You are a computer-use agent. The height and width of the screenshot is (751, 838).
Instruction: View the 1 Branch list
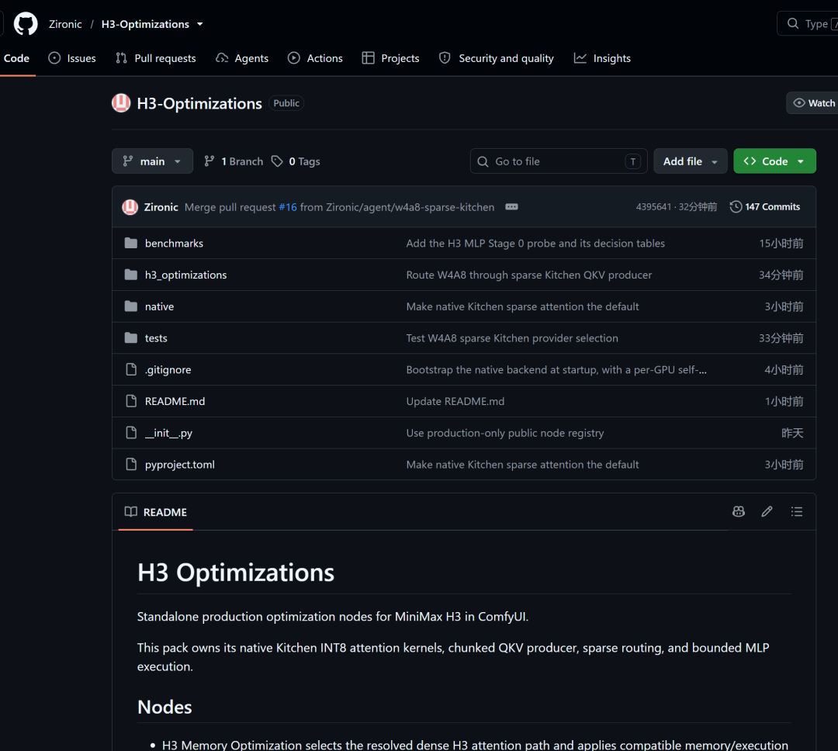point(234,161)
